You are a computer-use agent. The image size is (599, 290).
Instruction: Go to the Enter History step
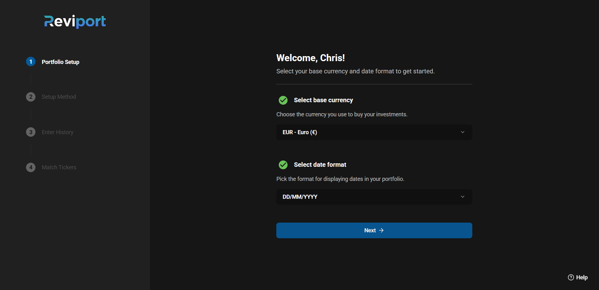[x=58, y=132]
